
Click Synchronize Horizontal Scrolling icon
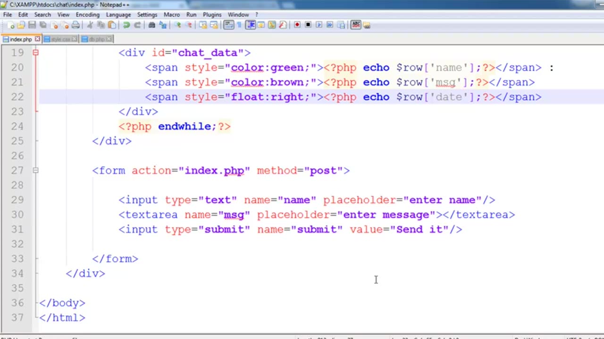pyautogui.click(x=213, y=25)
